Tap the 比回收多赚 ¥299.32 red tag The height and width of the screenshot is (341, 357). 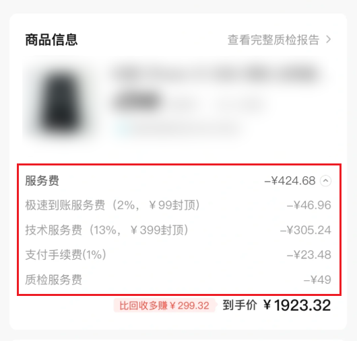(x=164, y=305)
